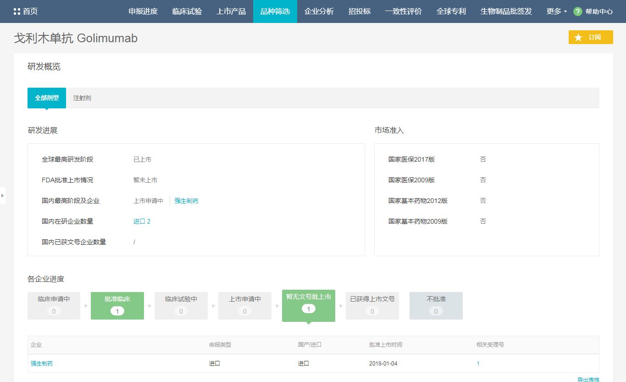
Task: Open the 一致性评价 navigation item
Action: [404, 11]
